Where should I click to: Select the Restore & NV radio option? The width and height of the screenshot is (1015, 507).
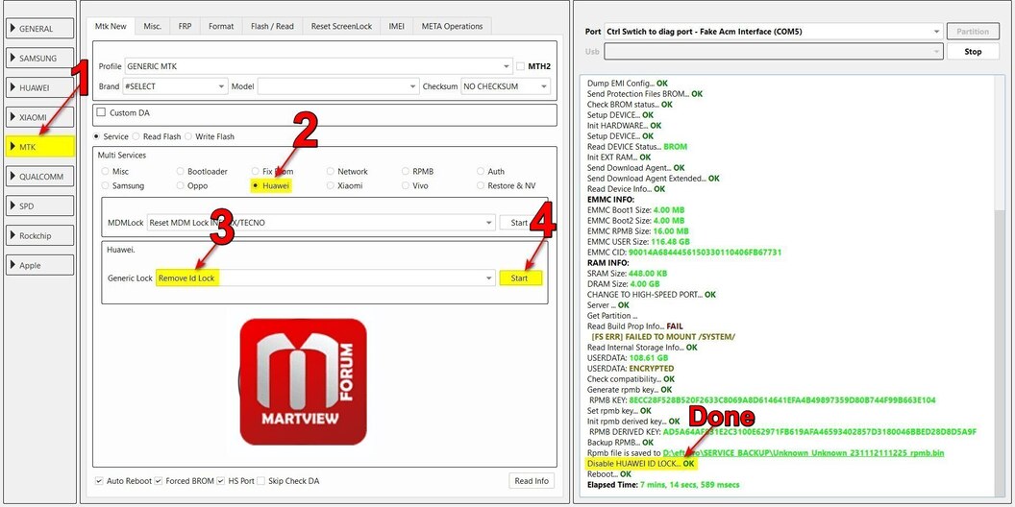pyautogui.click(x=481, y=185)
